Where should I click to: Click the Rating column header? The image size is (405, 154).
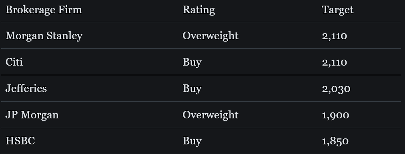(x=198, y=10)
